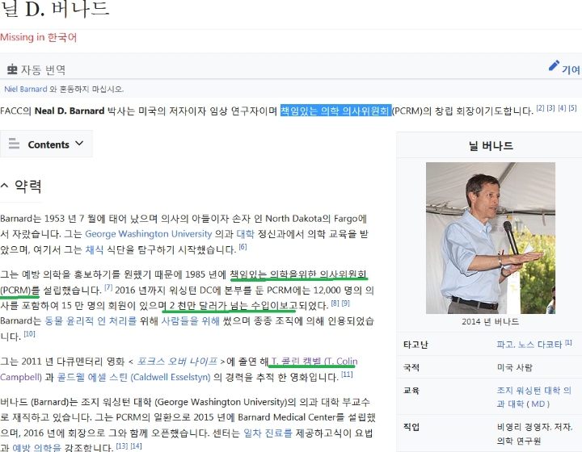Follow the 동물 윤리적 인 처리를 link
The image size is (582, 452).
pyautogui.click(x=91, y=321)
